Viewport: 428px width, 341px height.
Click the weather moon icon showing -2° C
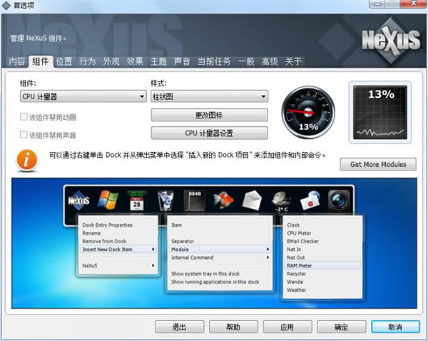(x=281, y=201)
